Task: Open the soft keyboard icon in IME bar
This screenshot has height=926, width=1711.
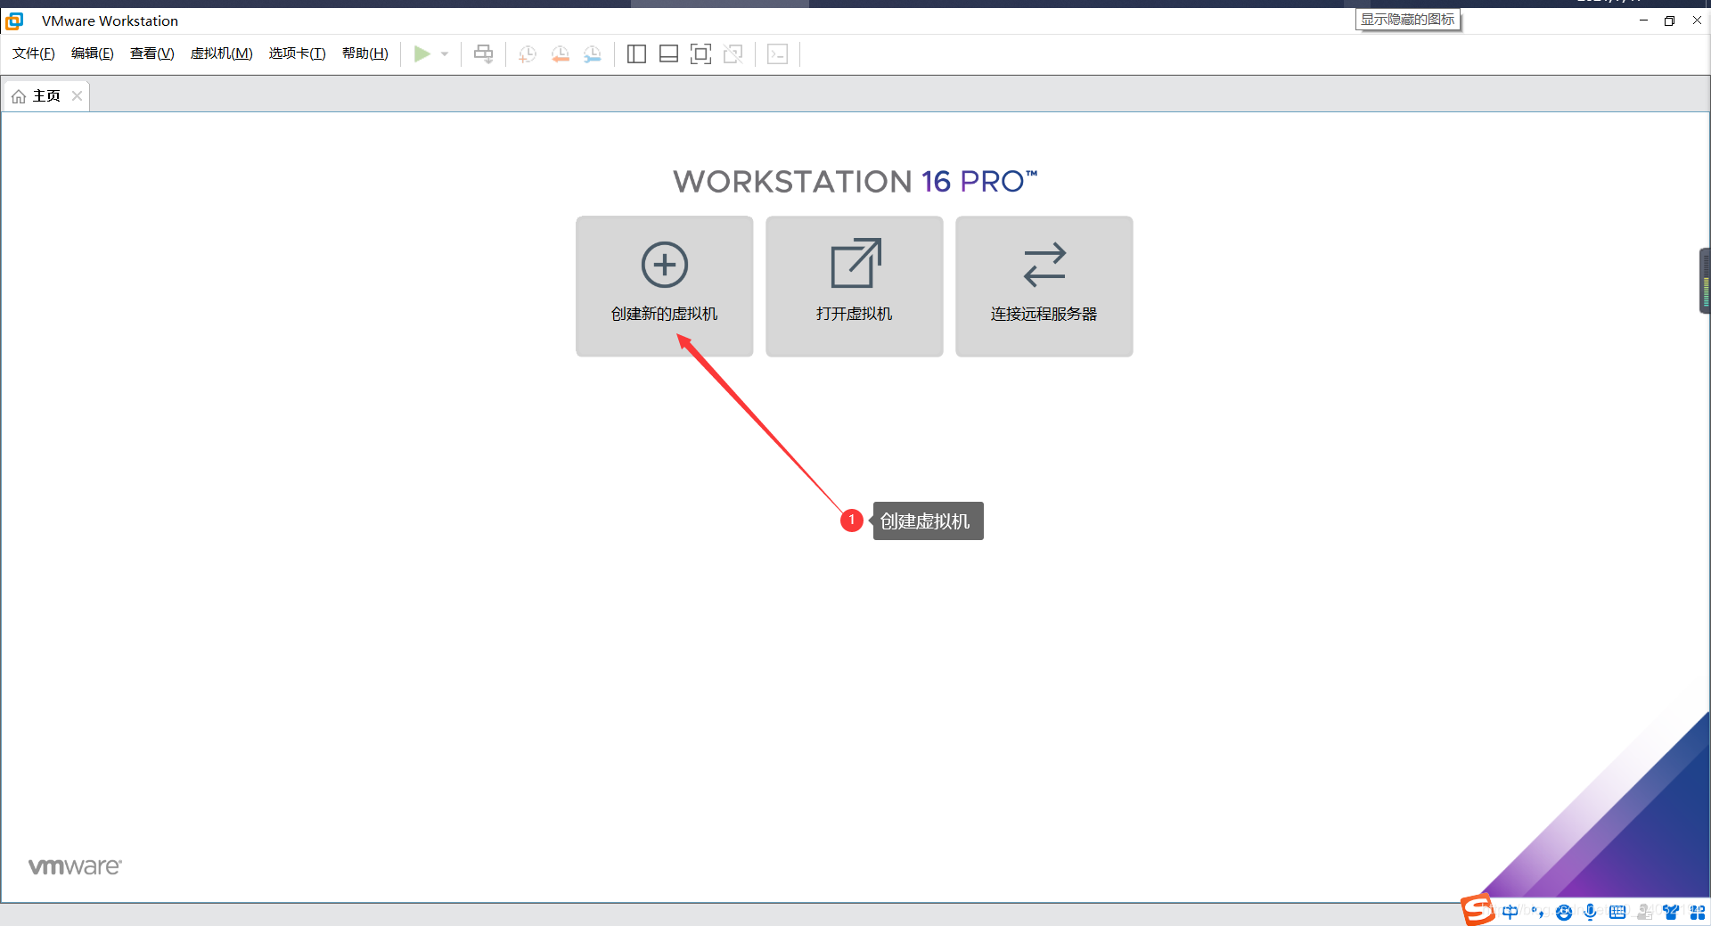Action: [x=1617, y=912]
